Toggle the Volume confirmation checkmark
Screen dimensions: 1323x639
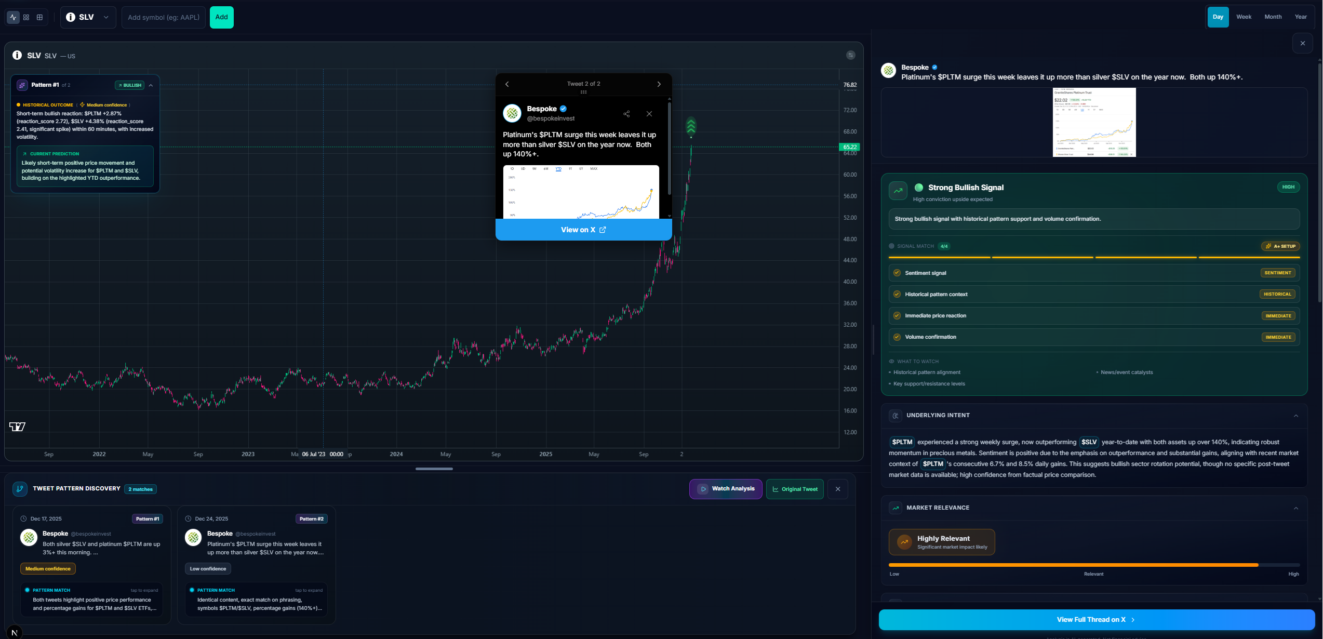[897, 337]
